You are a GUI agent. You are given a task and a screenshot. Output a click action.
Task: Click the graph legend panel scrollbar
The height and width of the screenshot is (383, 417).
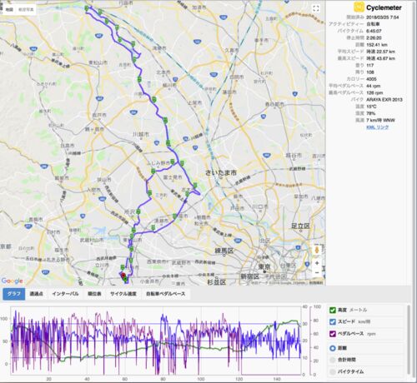click(409, 340)
